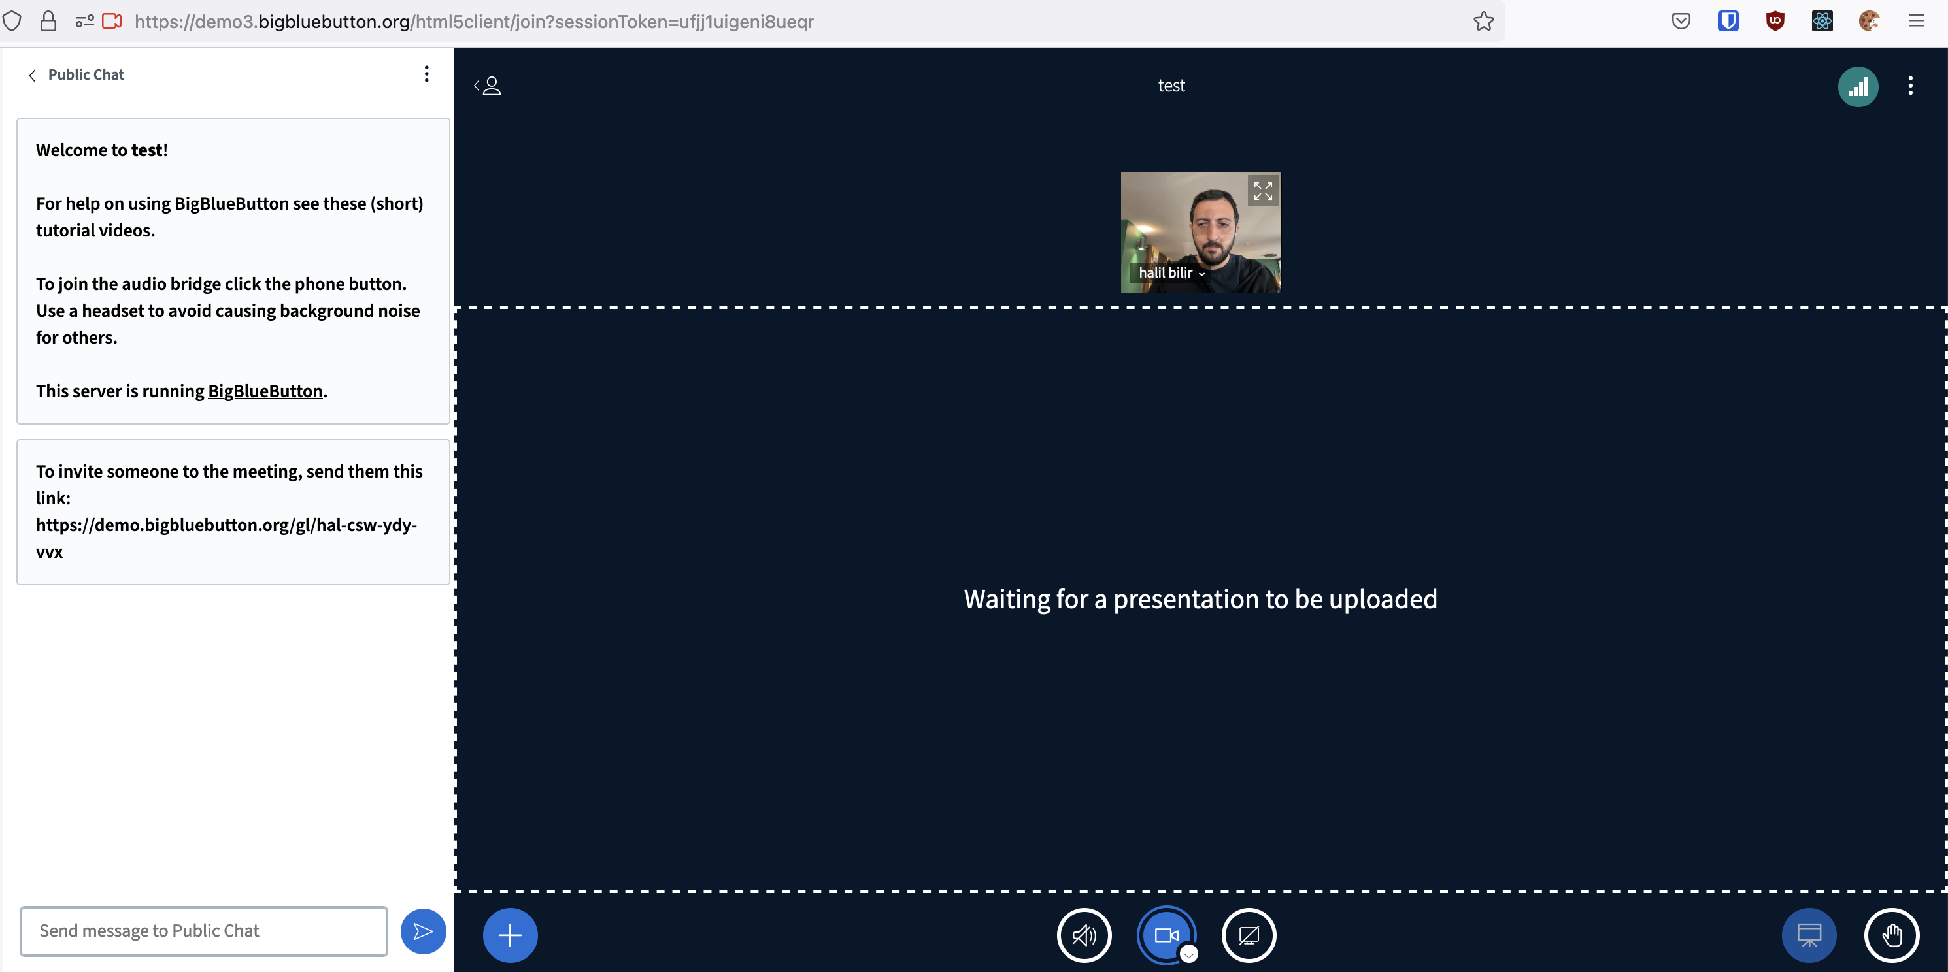The width and height of the screenshot is (1948, 972).
Task: Send the chat message via paper plane icon
Action: click(x=423, y=930)
